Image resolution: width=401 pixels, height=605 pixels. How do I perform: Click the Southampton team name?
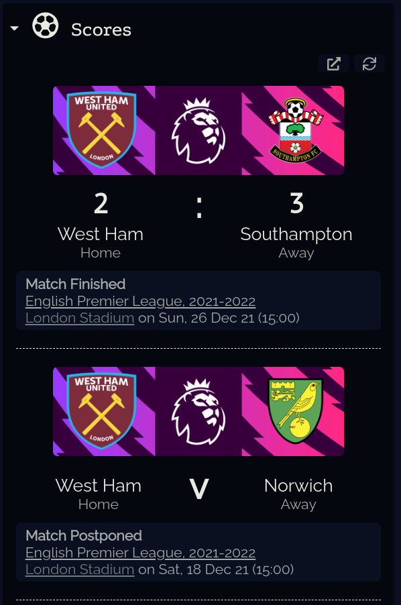296,234
